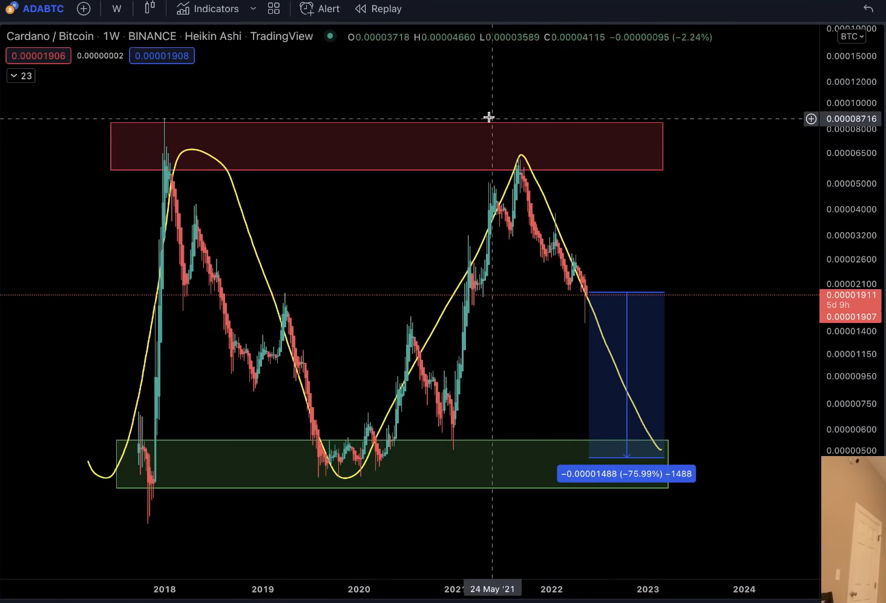The image size is (886, 603).
Task: Click the Cardano / Bitcoin chart title
Action: click(50, 36)
